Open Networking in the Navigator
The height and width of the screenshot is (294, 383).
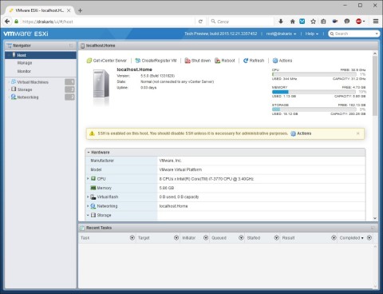click(28, 97)
